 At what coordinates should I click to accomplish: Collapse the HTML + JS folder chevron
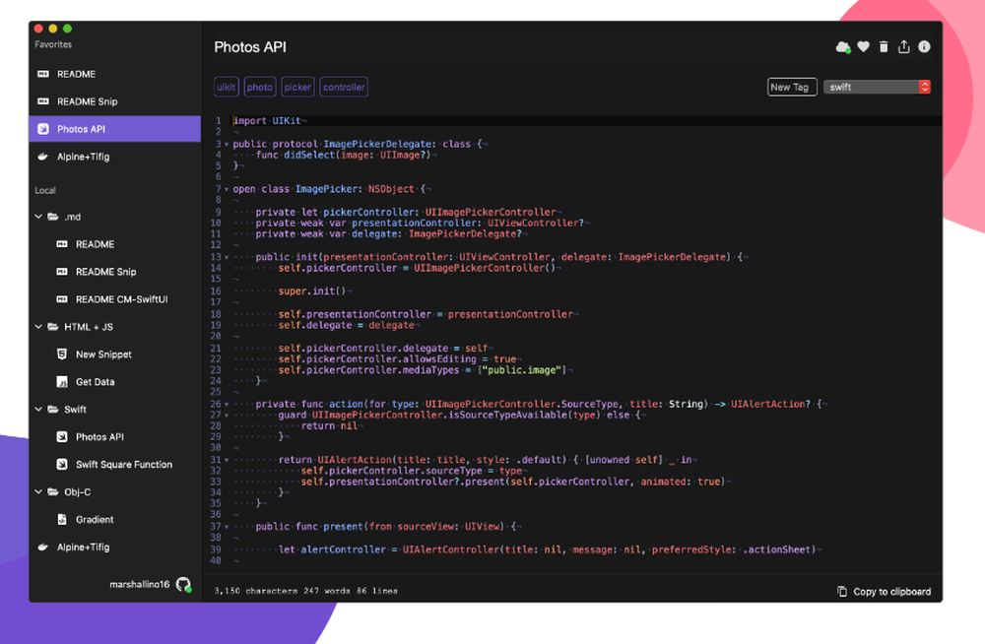(38, 327)
